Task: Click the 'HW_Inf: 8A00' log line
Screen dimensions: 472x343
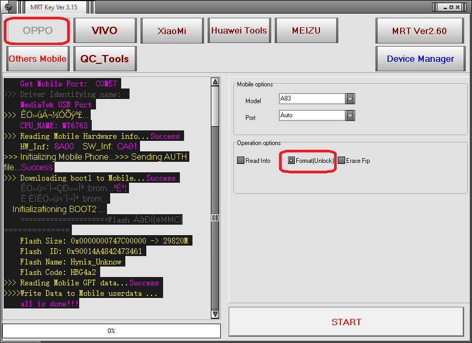Action: pyautogui.click(x=78, y=147)
